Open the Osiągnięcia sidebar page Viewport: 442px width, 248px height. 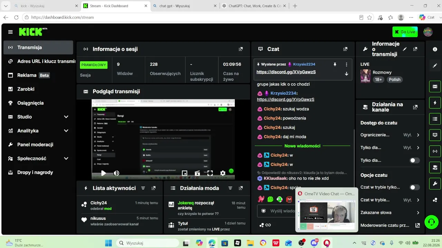(x=38, y=103)
